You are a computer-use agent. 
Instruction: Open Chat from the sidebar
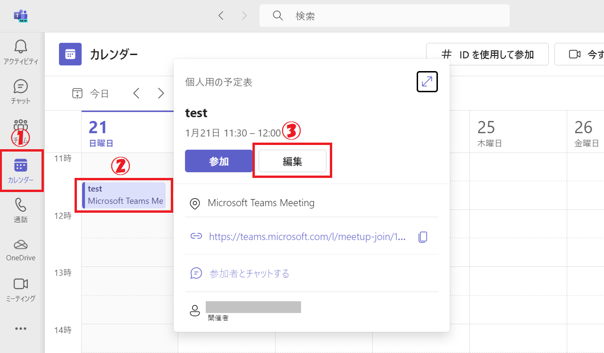(x=21, y=91)
